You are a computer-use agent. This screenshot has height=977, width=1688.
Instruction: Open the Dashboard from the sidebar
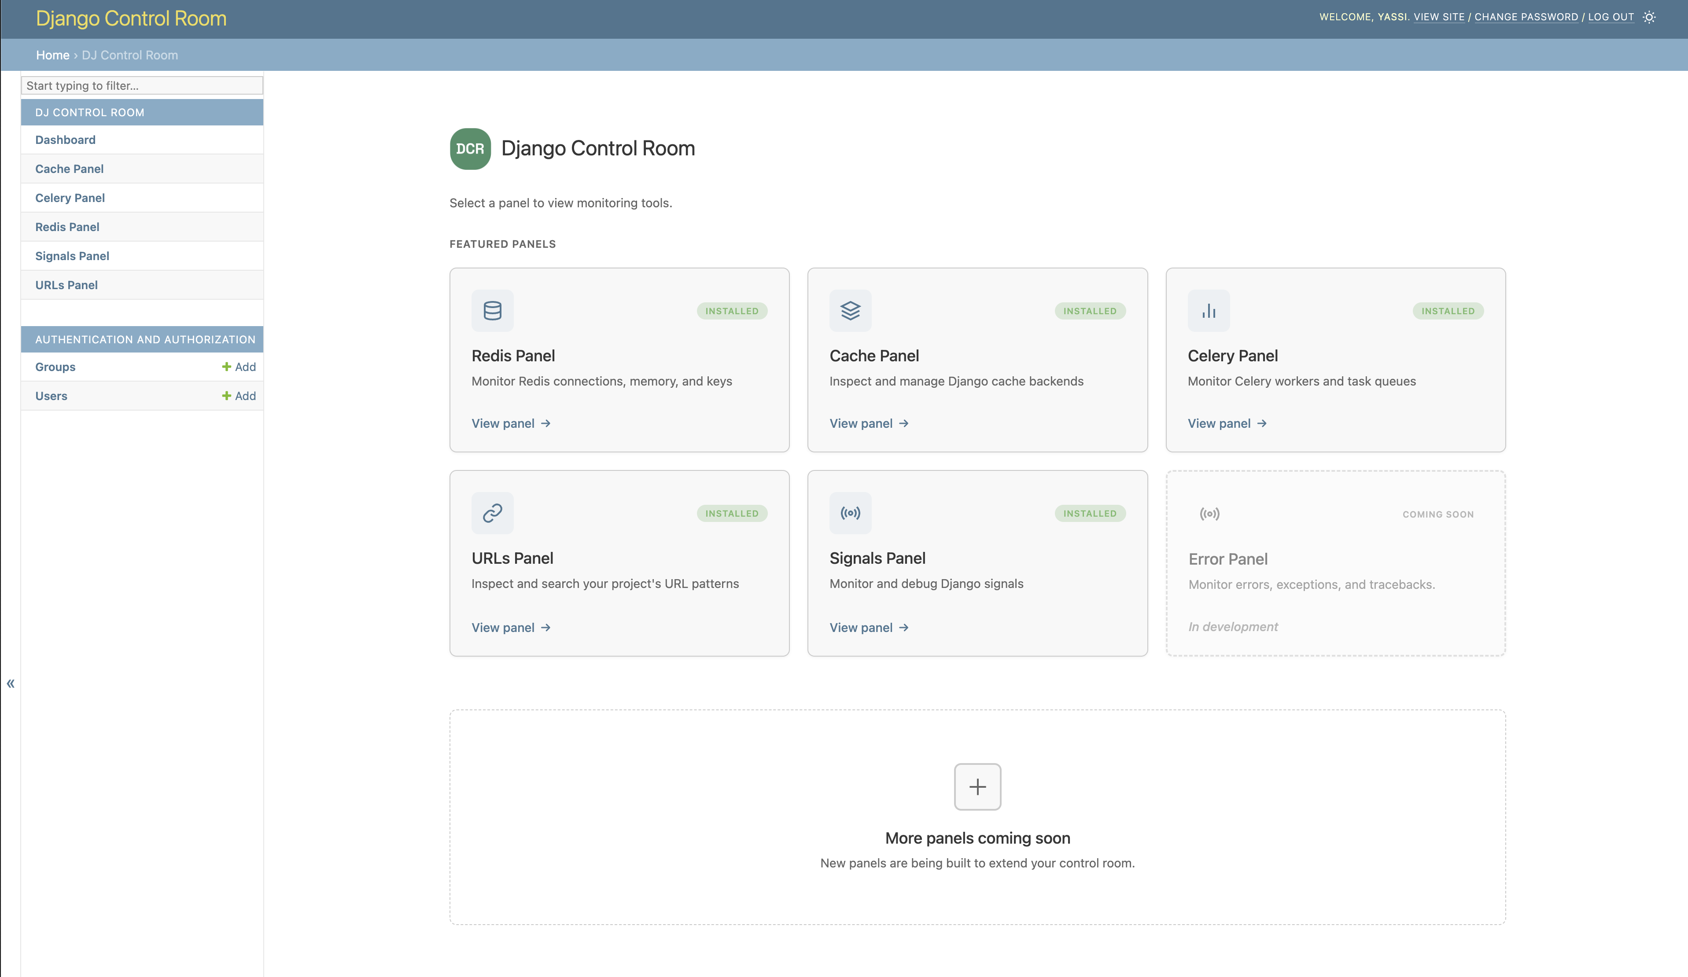point(65,139)
